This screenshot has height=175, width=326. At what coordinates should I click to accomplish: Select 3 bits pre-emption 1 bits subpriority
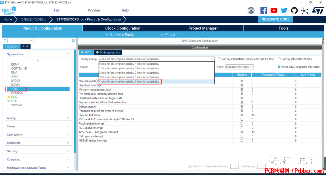157,77
